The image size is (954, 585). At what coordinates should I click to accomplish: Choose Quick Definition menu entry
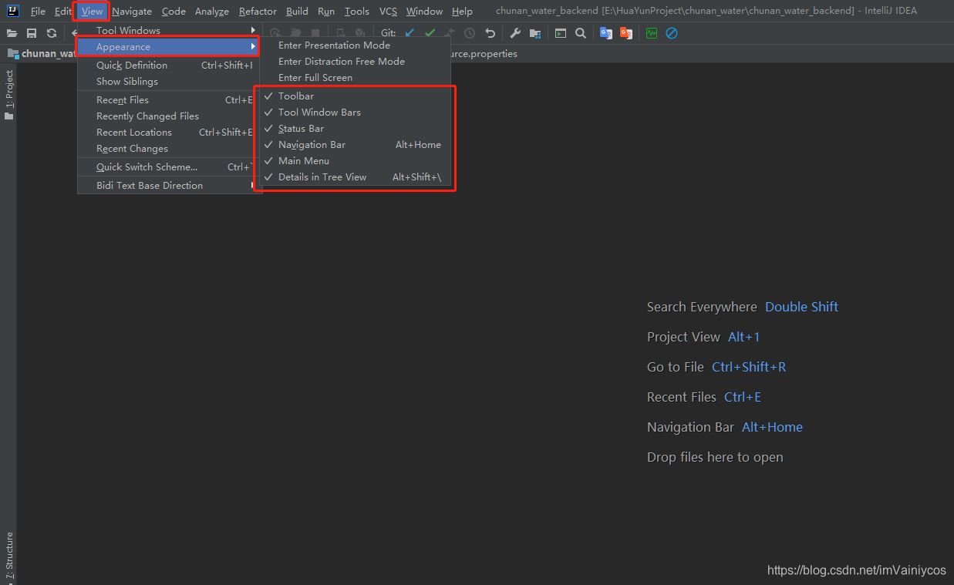[x=168, y=66]
